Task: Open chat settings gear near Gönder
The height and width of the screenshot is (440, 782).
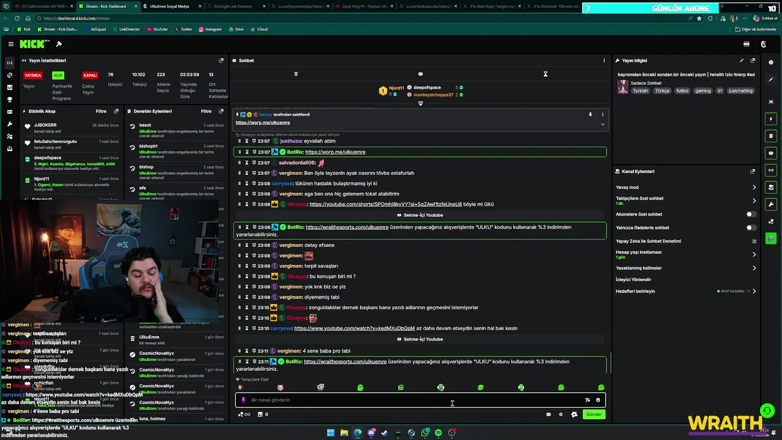Action: pos(561,414)
